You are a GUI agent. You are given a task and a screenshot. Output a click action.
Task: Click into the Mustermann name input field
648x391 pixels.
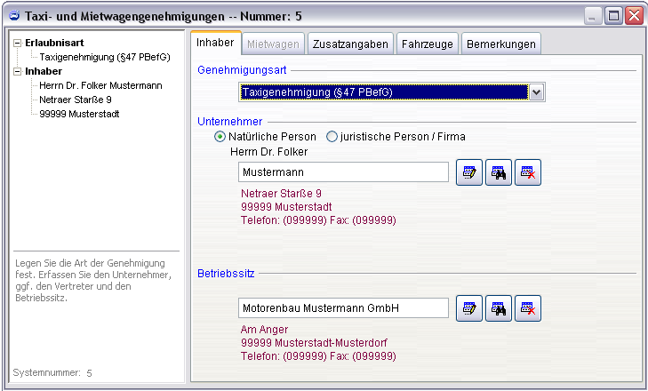point(343,172)
